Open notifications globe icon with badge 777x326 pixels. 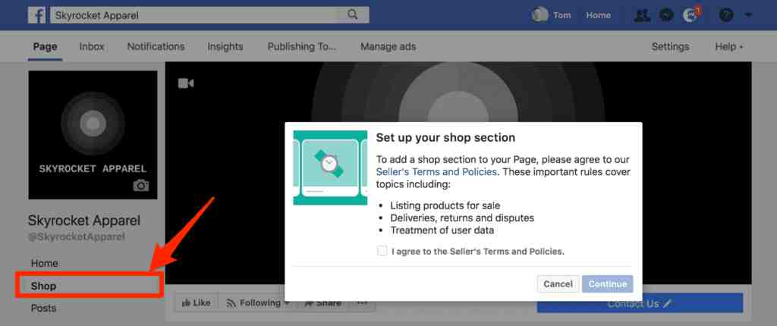pyautogui.click(x=690, y=15)
